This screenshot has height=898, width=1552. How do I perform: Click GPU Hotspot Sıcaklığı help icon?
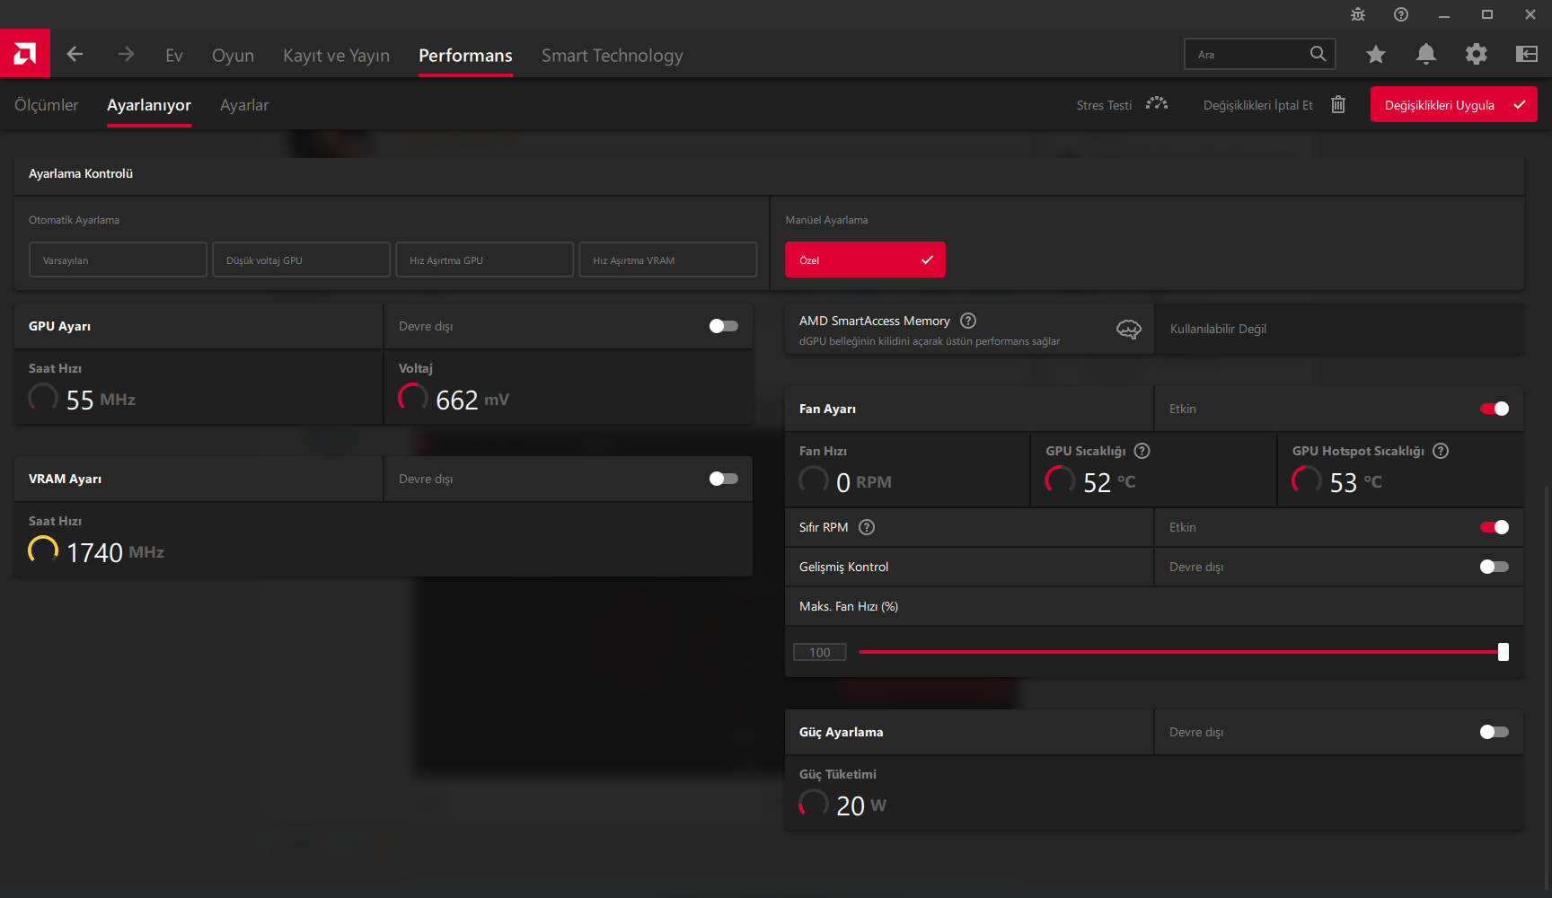1441,451
